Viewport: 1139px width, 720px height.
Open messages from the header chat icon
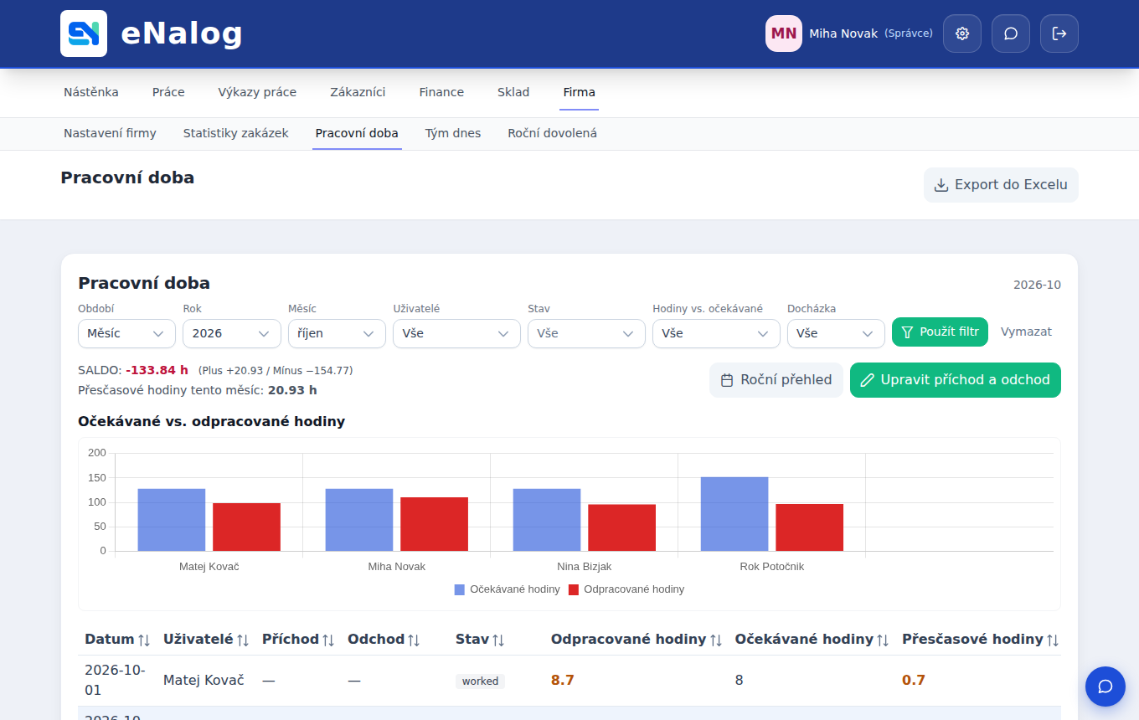pyautogui.click(x=1011, y=33)
